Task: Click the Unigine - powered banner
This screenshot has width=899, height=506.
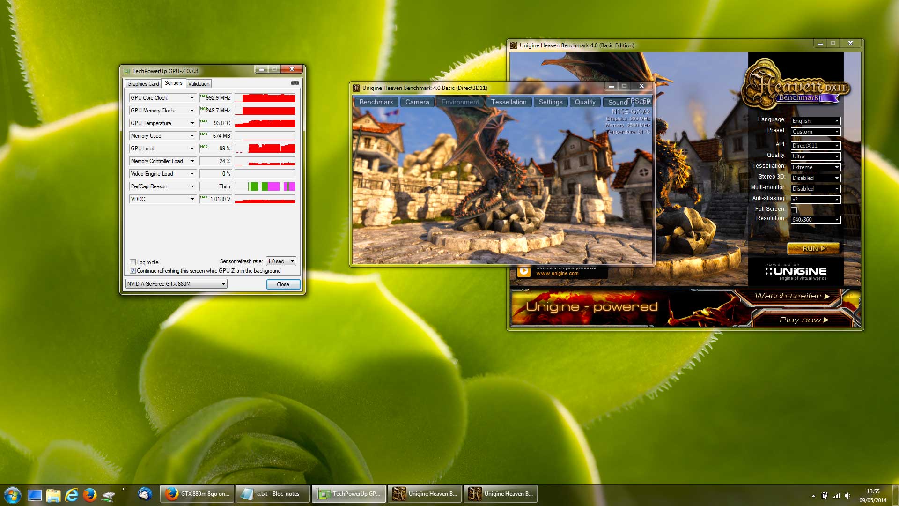Action: 592,307
